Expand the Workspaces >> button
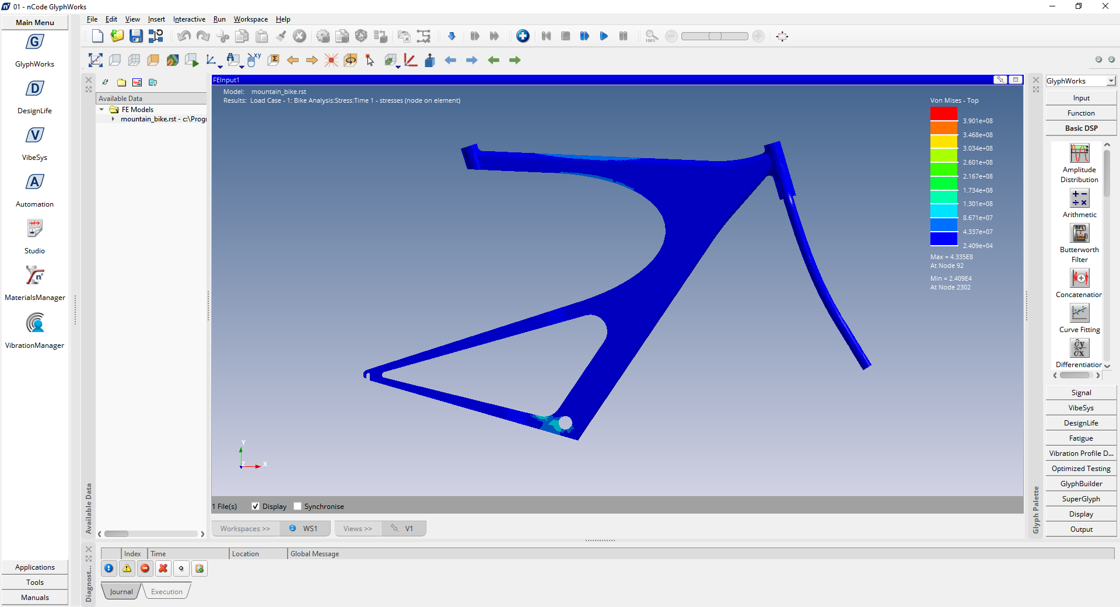This screenshot has height=607, width=1120. tap(245, 528)
